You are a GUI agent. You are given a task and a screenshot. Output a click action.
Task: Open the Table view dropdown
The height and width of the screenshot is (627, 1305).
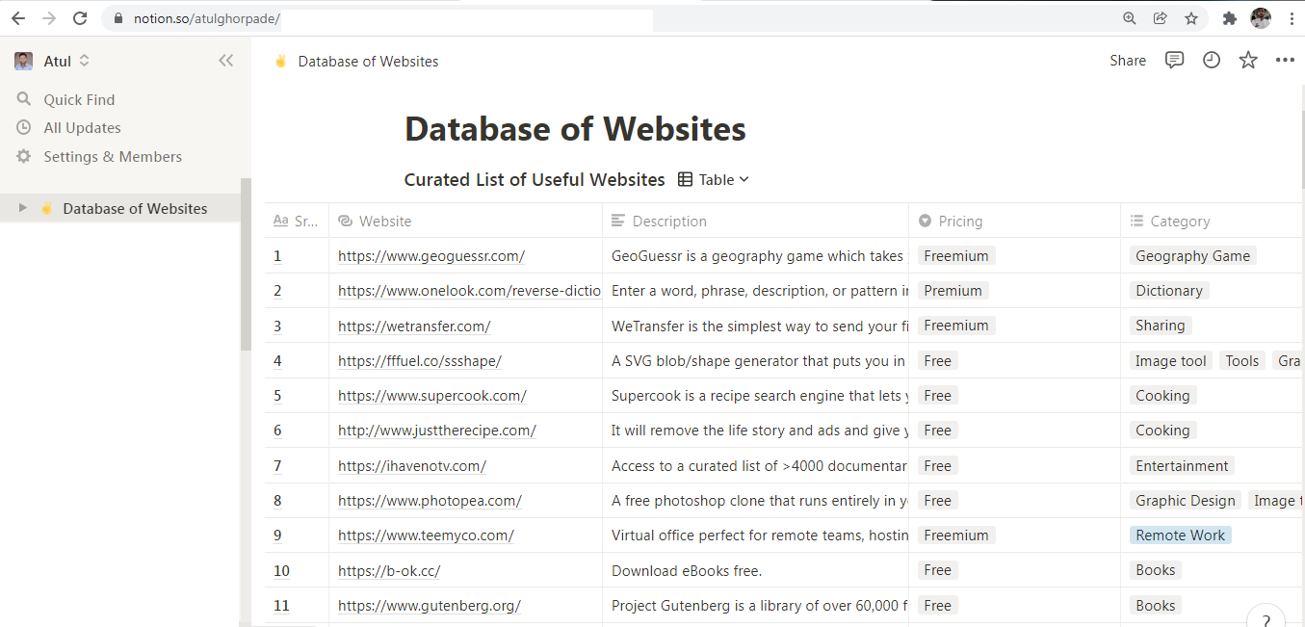(713, 179)
